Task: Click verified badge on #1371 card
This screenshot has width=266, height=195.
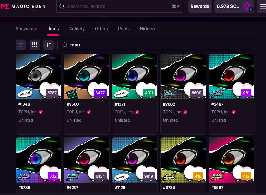Action: [137, 112]
